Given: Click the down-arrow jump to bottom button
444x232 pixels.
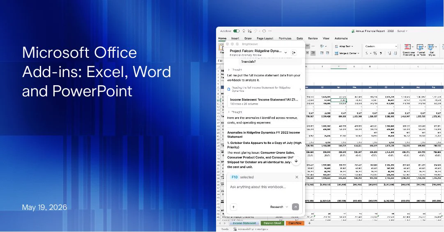Looking at the screenshot, I should tap(296, 161).
